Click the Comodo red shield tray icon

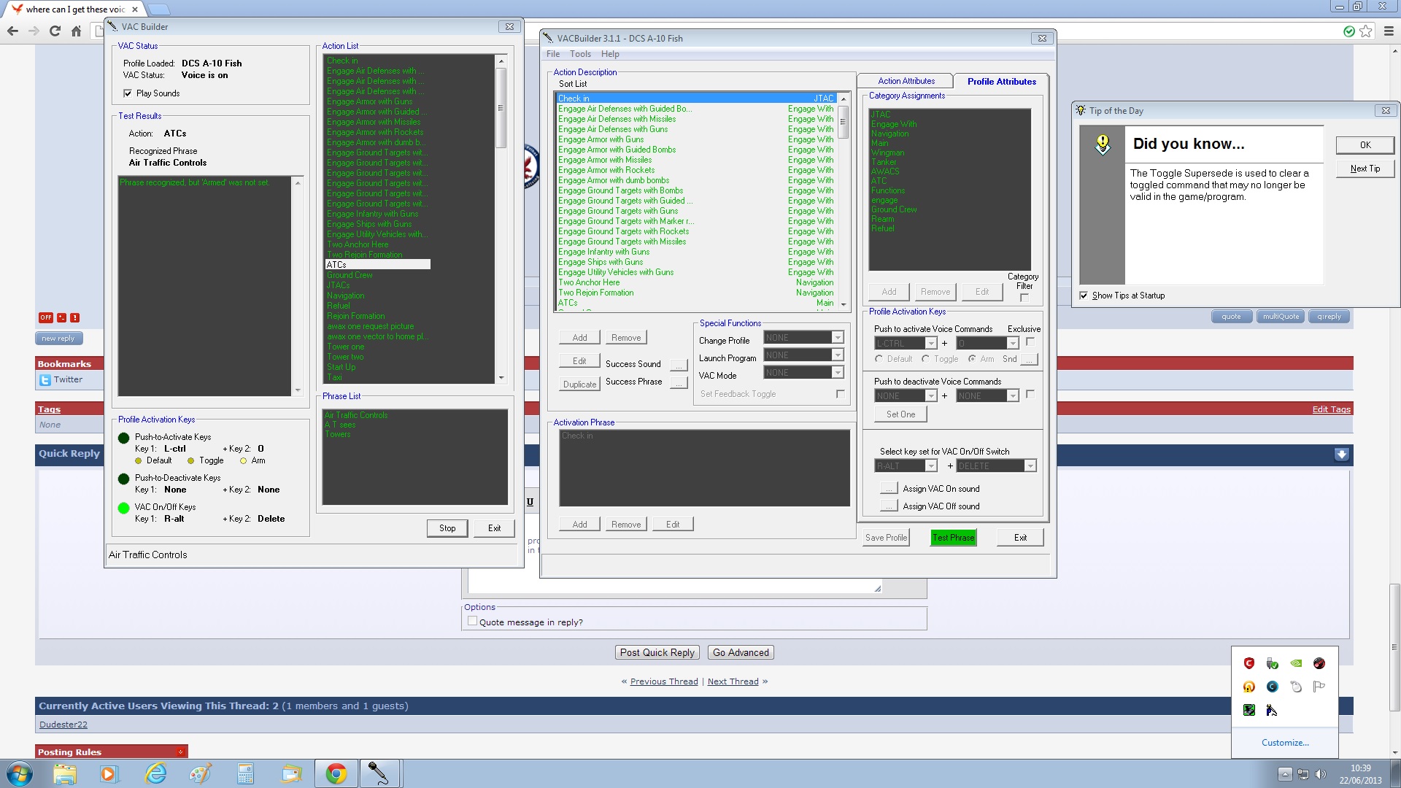(x=1249, y=663)
